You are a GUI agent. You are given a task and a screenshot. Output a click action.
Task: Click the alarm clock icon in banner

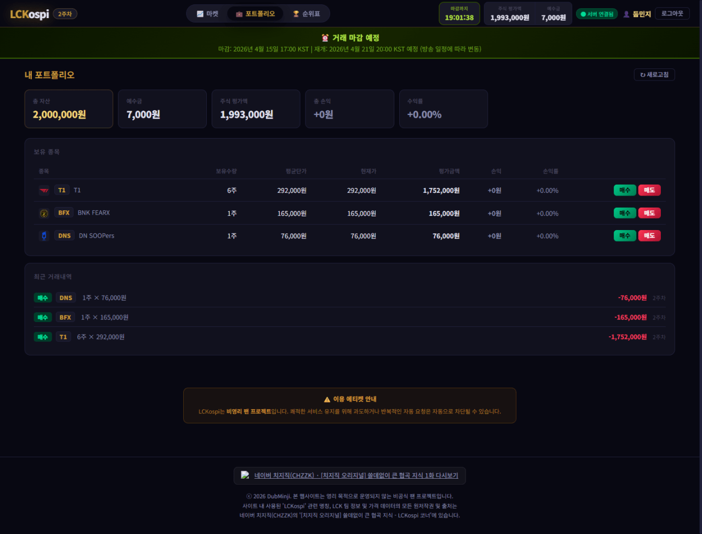pos(325,38)
